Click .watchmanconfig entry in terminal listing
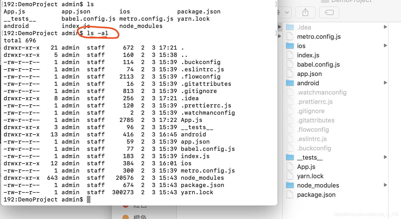The image size is (401, 219). [208, 113]
